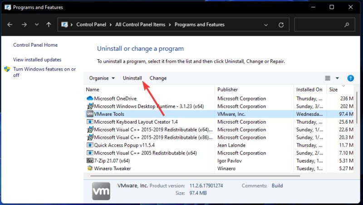Select 7-Zip 21.07 (x64) entry

[219, 161]
